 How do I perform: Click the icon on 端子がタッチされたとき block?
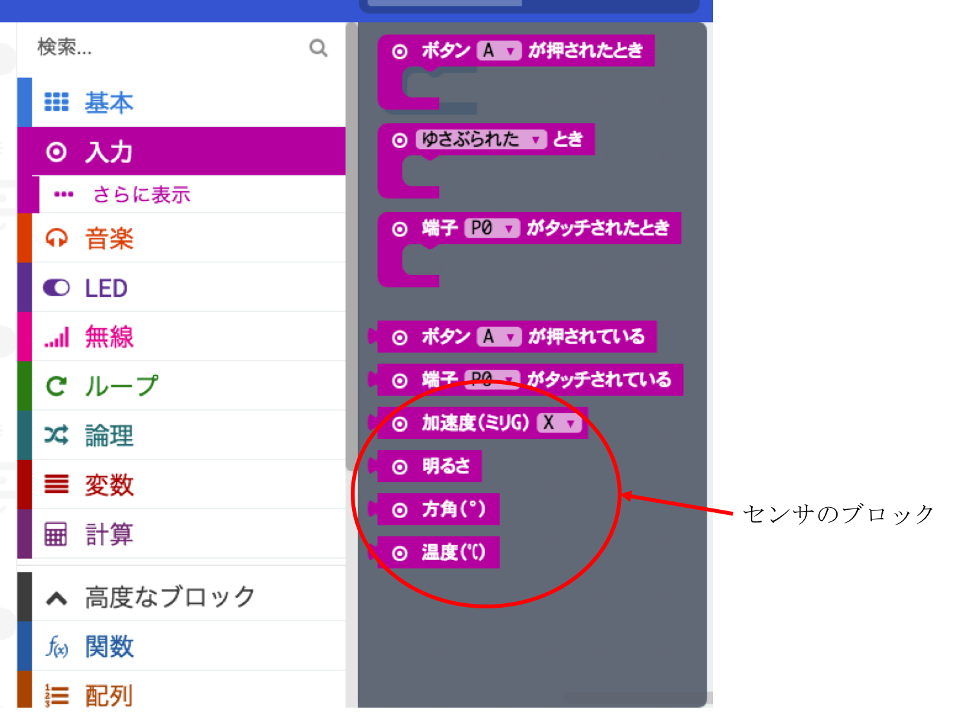click(400, 229)
